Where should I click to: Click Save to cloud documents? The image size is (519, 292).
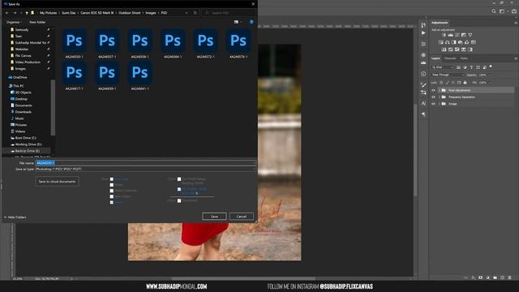coord(57,182)
